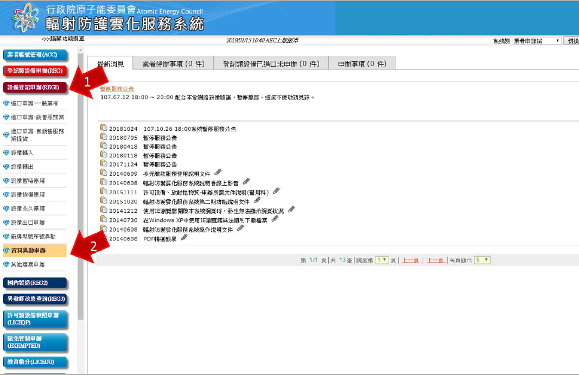Open the 登記類設備已進口未申辦 tab
Screen dimensions: 579x375
coord(271,64)
